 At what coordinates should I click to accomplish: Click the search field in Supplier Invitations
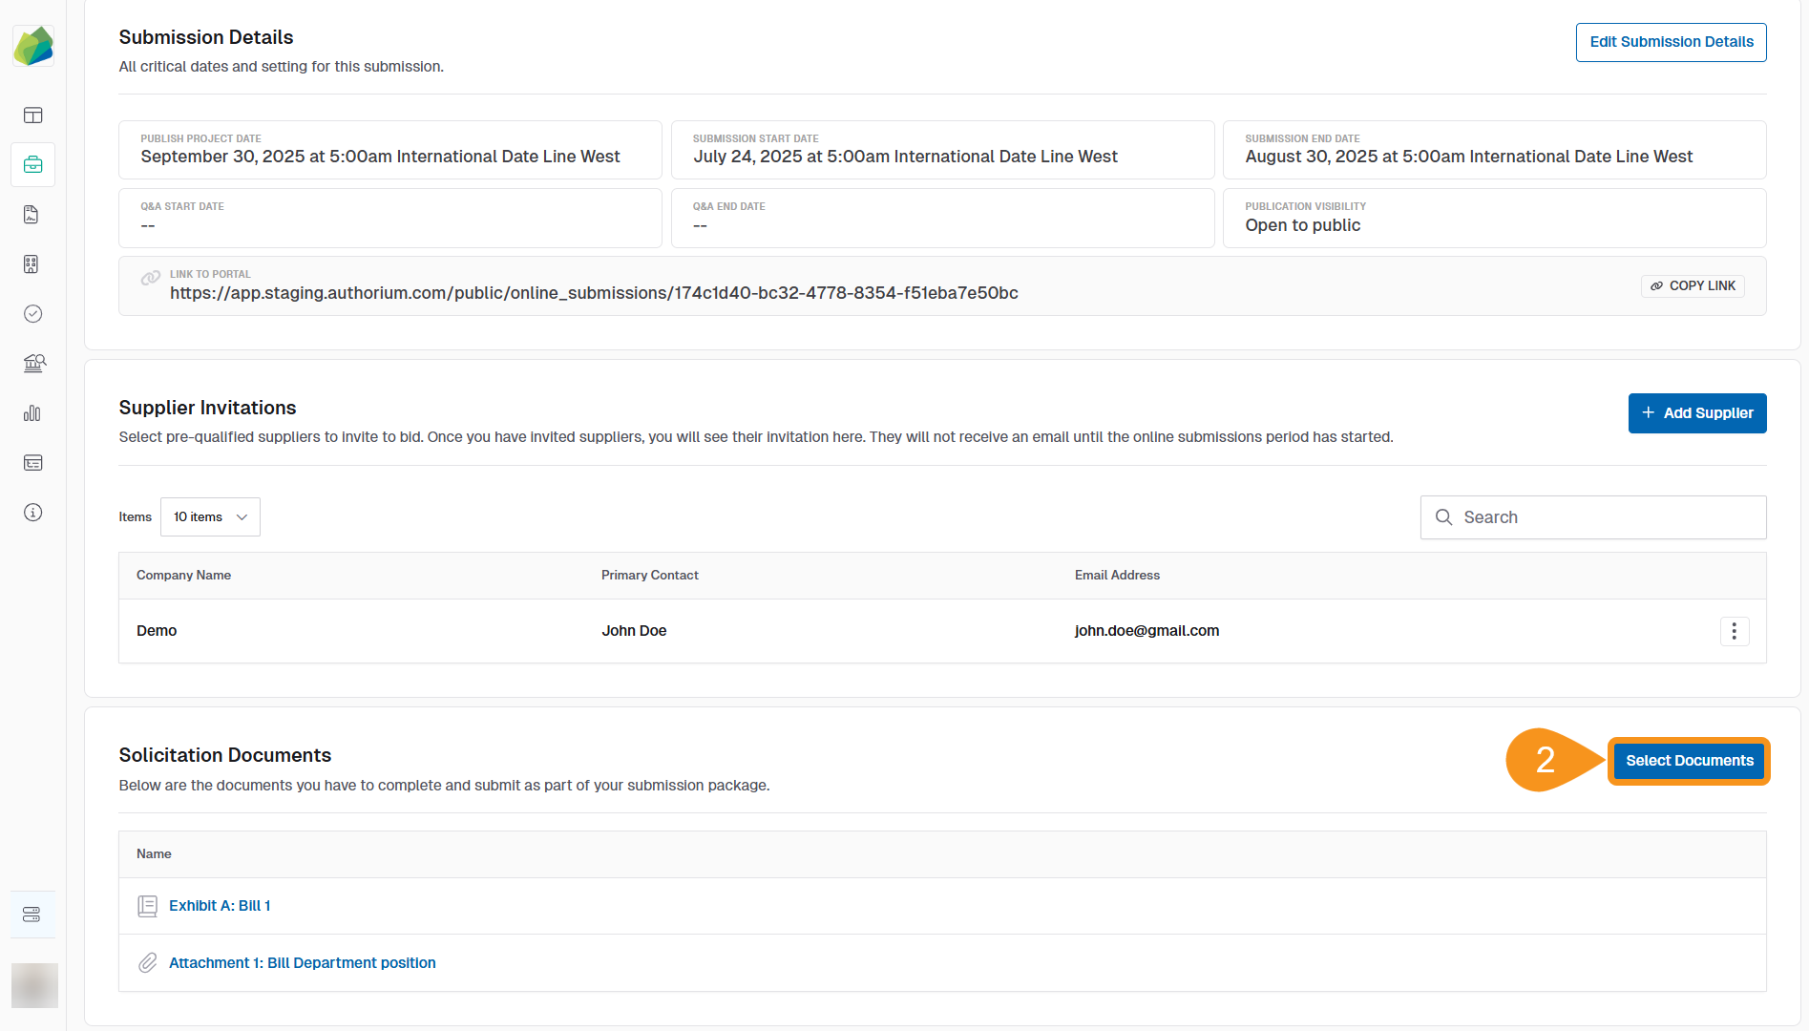[x=1592, y=516]
